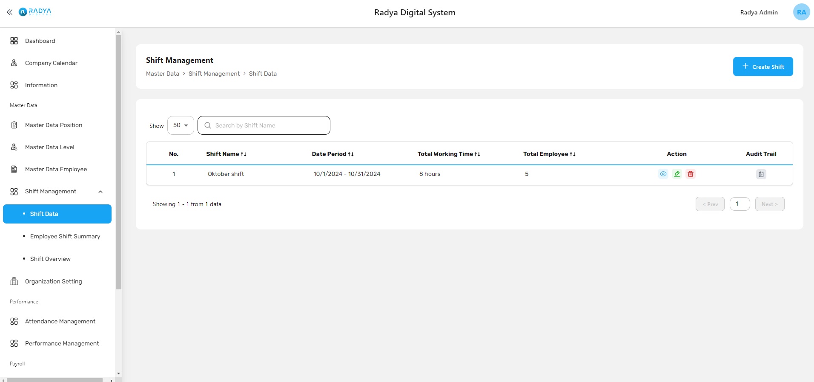Click the eye view icon for Oktober shift

click(x=663, y=174)
